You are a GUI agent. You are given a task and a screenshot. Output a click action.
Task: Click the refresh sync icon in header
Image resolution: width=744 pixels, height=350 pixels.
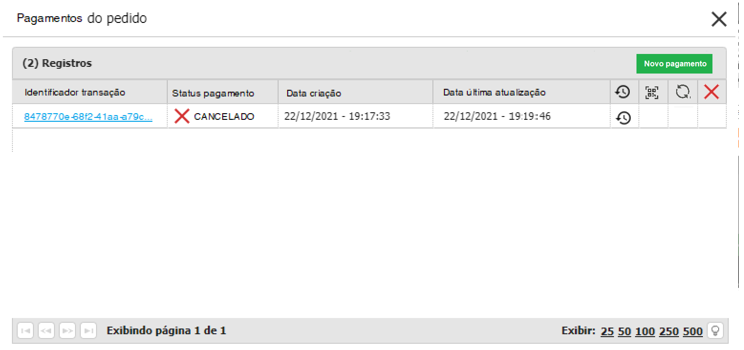click(683, 92)
